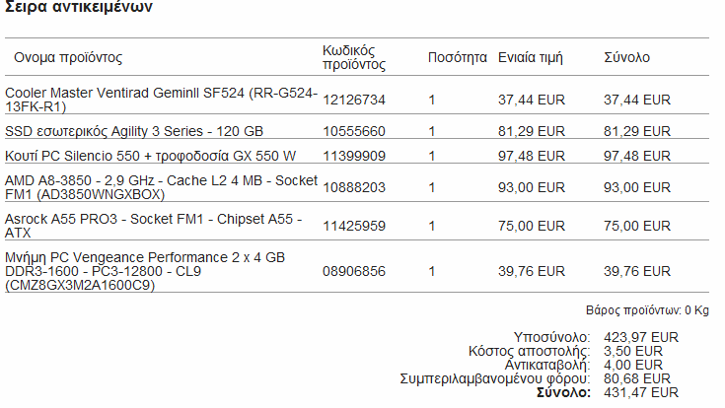The image size is (725, 408).
Task: Click the subtotal amount 423,97 EUR
Action: (x=640, y=337)
